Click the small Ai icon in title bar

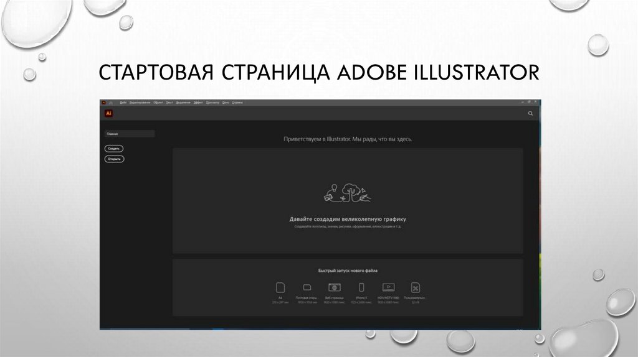[104, 103]
